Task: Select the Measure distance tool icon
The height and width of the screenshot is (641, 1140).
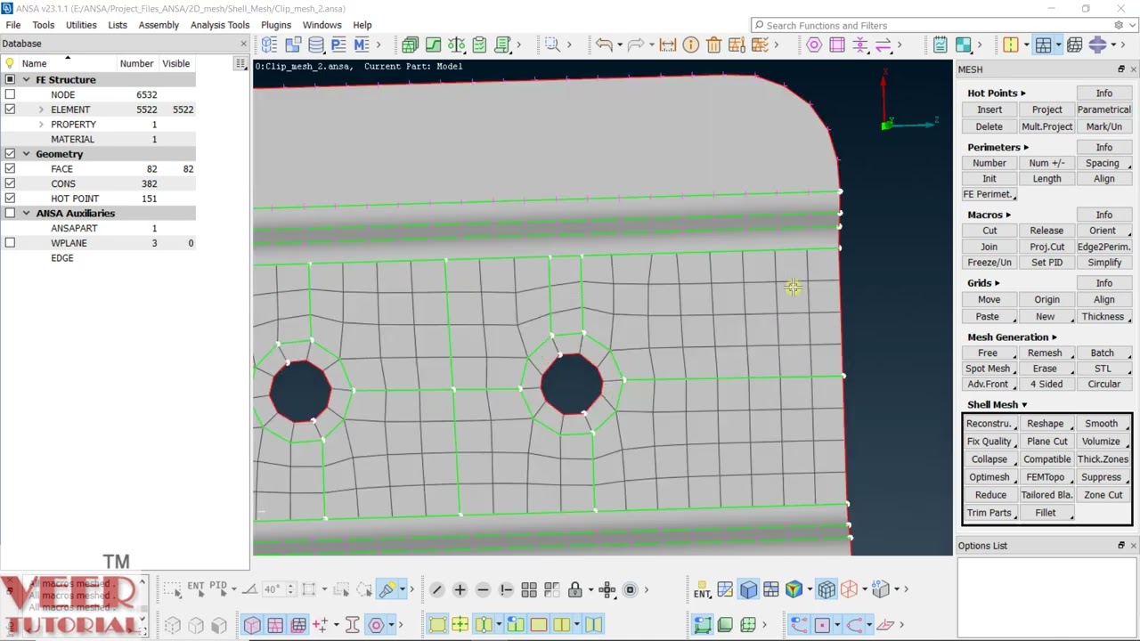Action: [x=668, y=45]
